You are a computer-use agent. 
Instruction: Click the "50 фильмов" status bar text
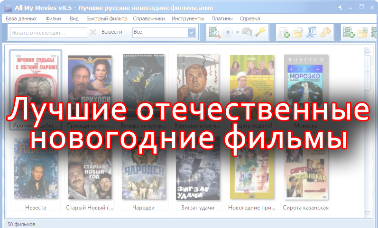(x=21, y=224)
